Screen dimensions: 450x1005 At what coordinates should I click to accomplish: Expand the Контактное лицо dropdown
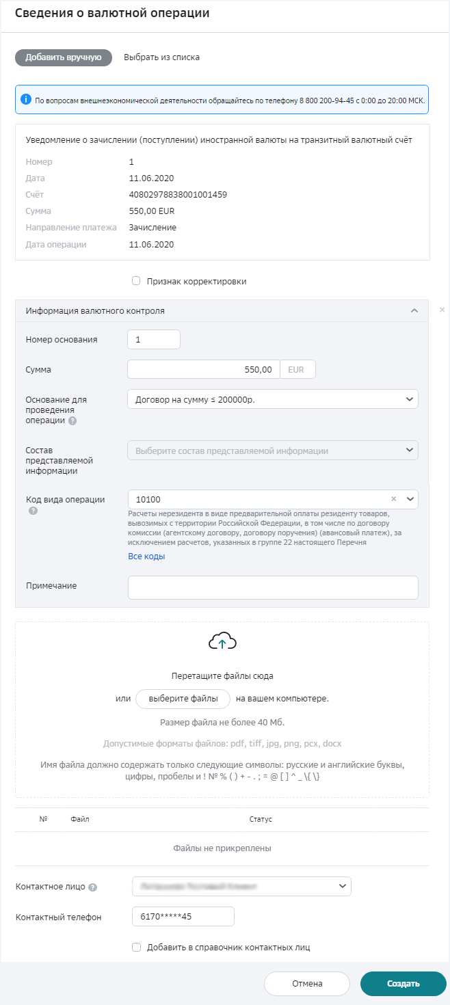[241, 887]
